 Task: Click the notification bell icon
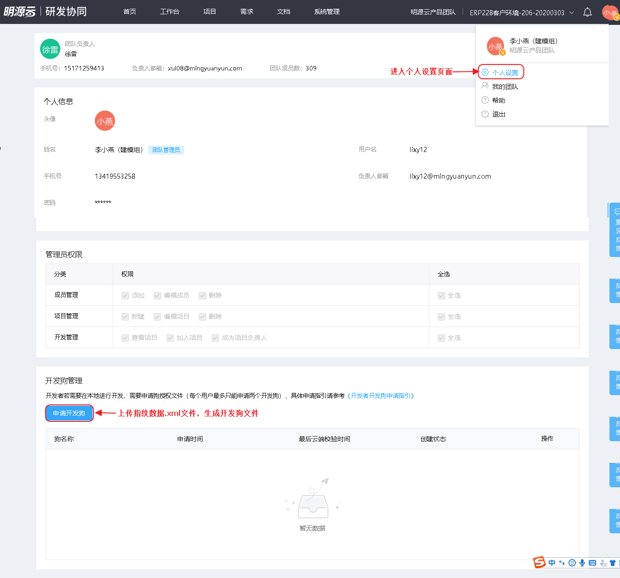pyautogui.click(x=587, y=12)
